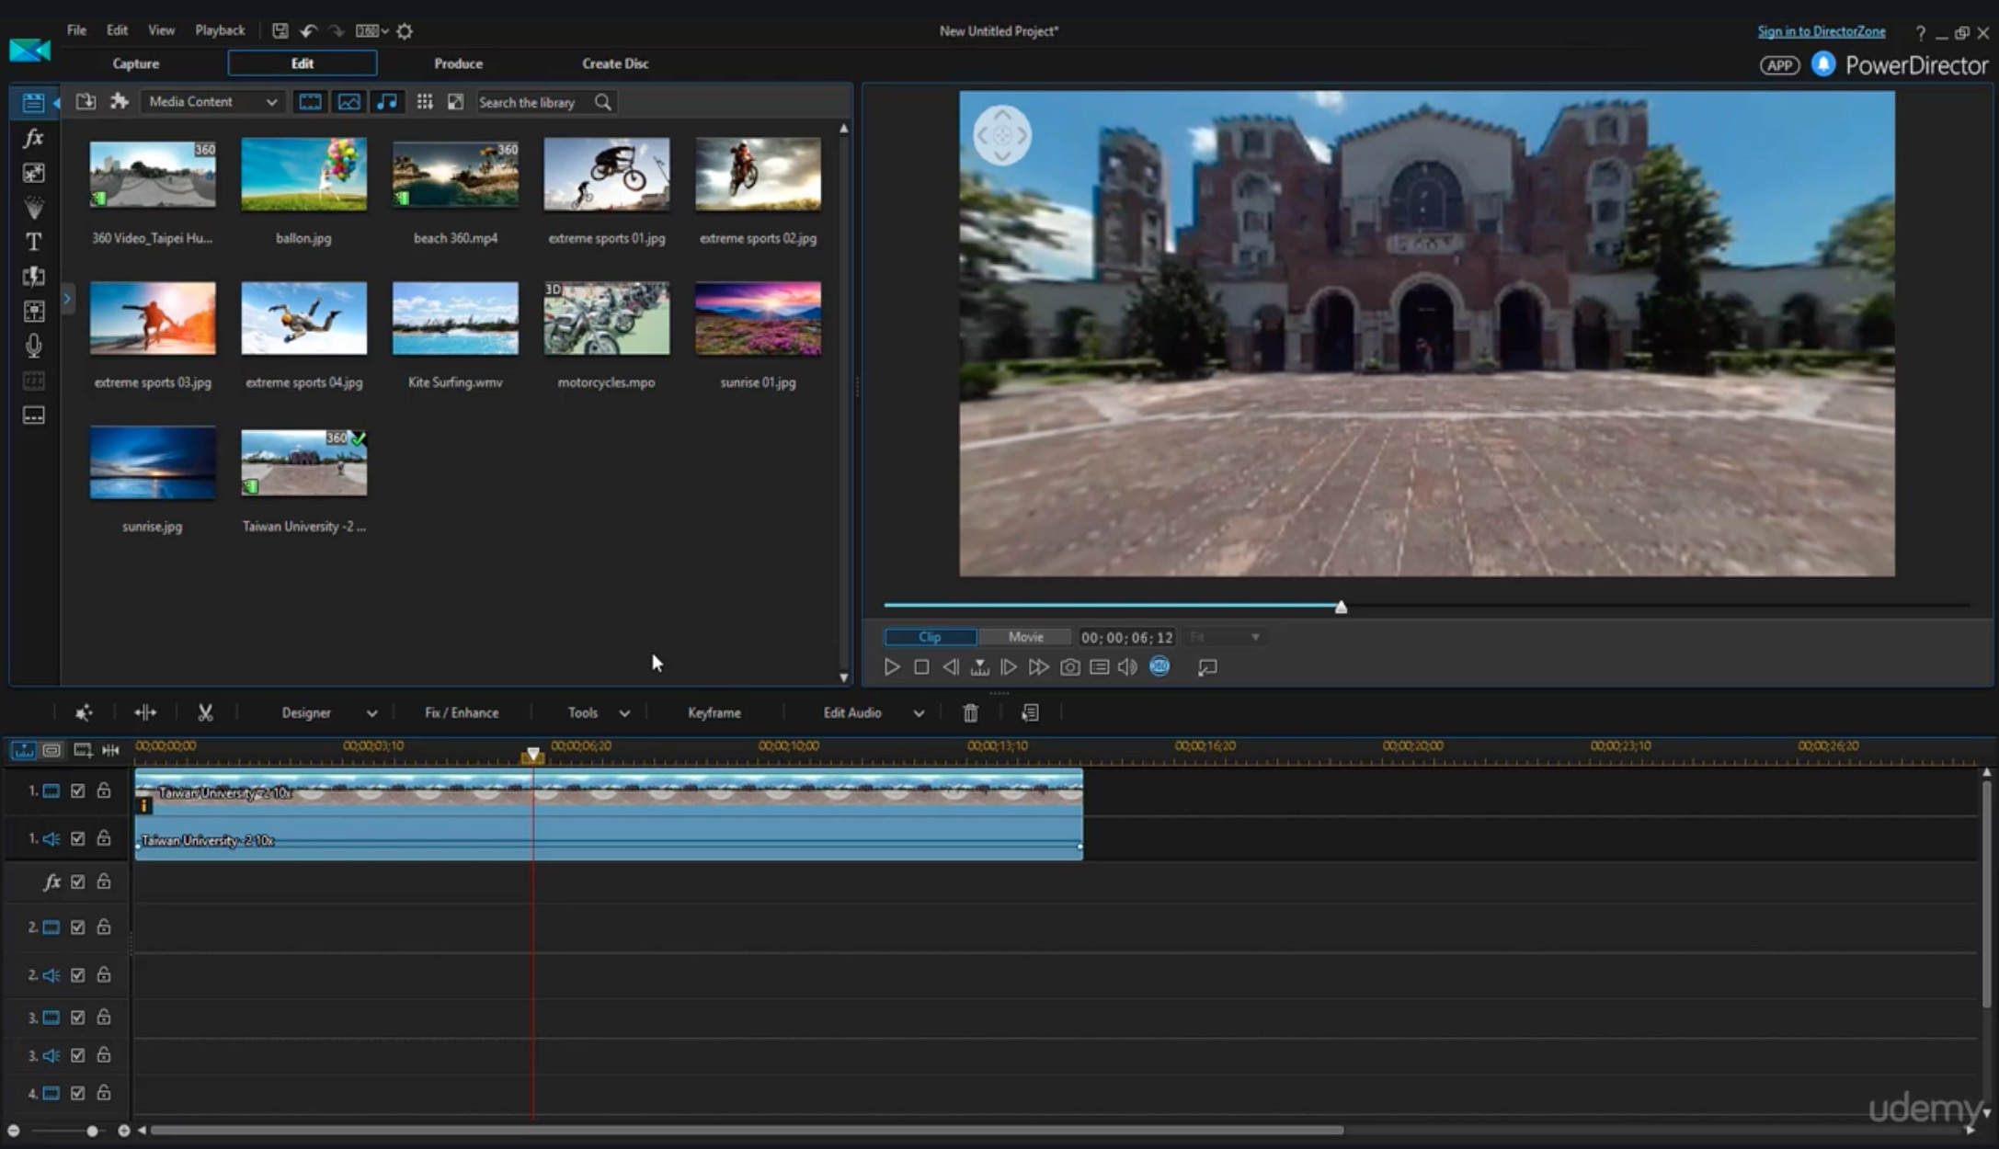Toggle the 360 view mode button
Viewport: 1999px width, 1149px height.
click(x=1159, y=666)
